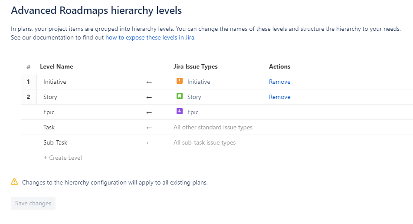The image size is (413, 224).
Task: Click + Create Level to add a level
Action: click(63, 158)
